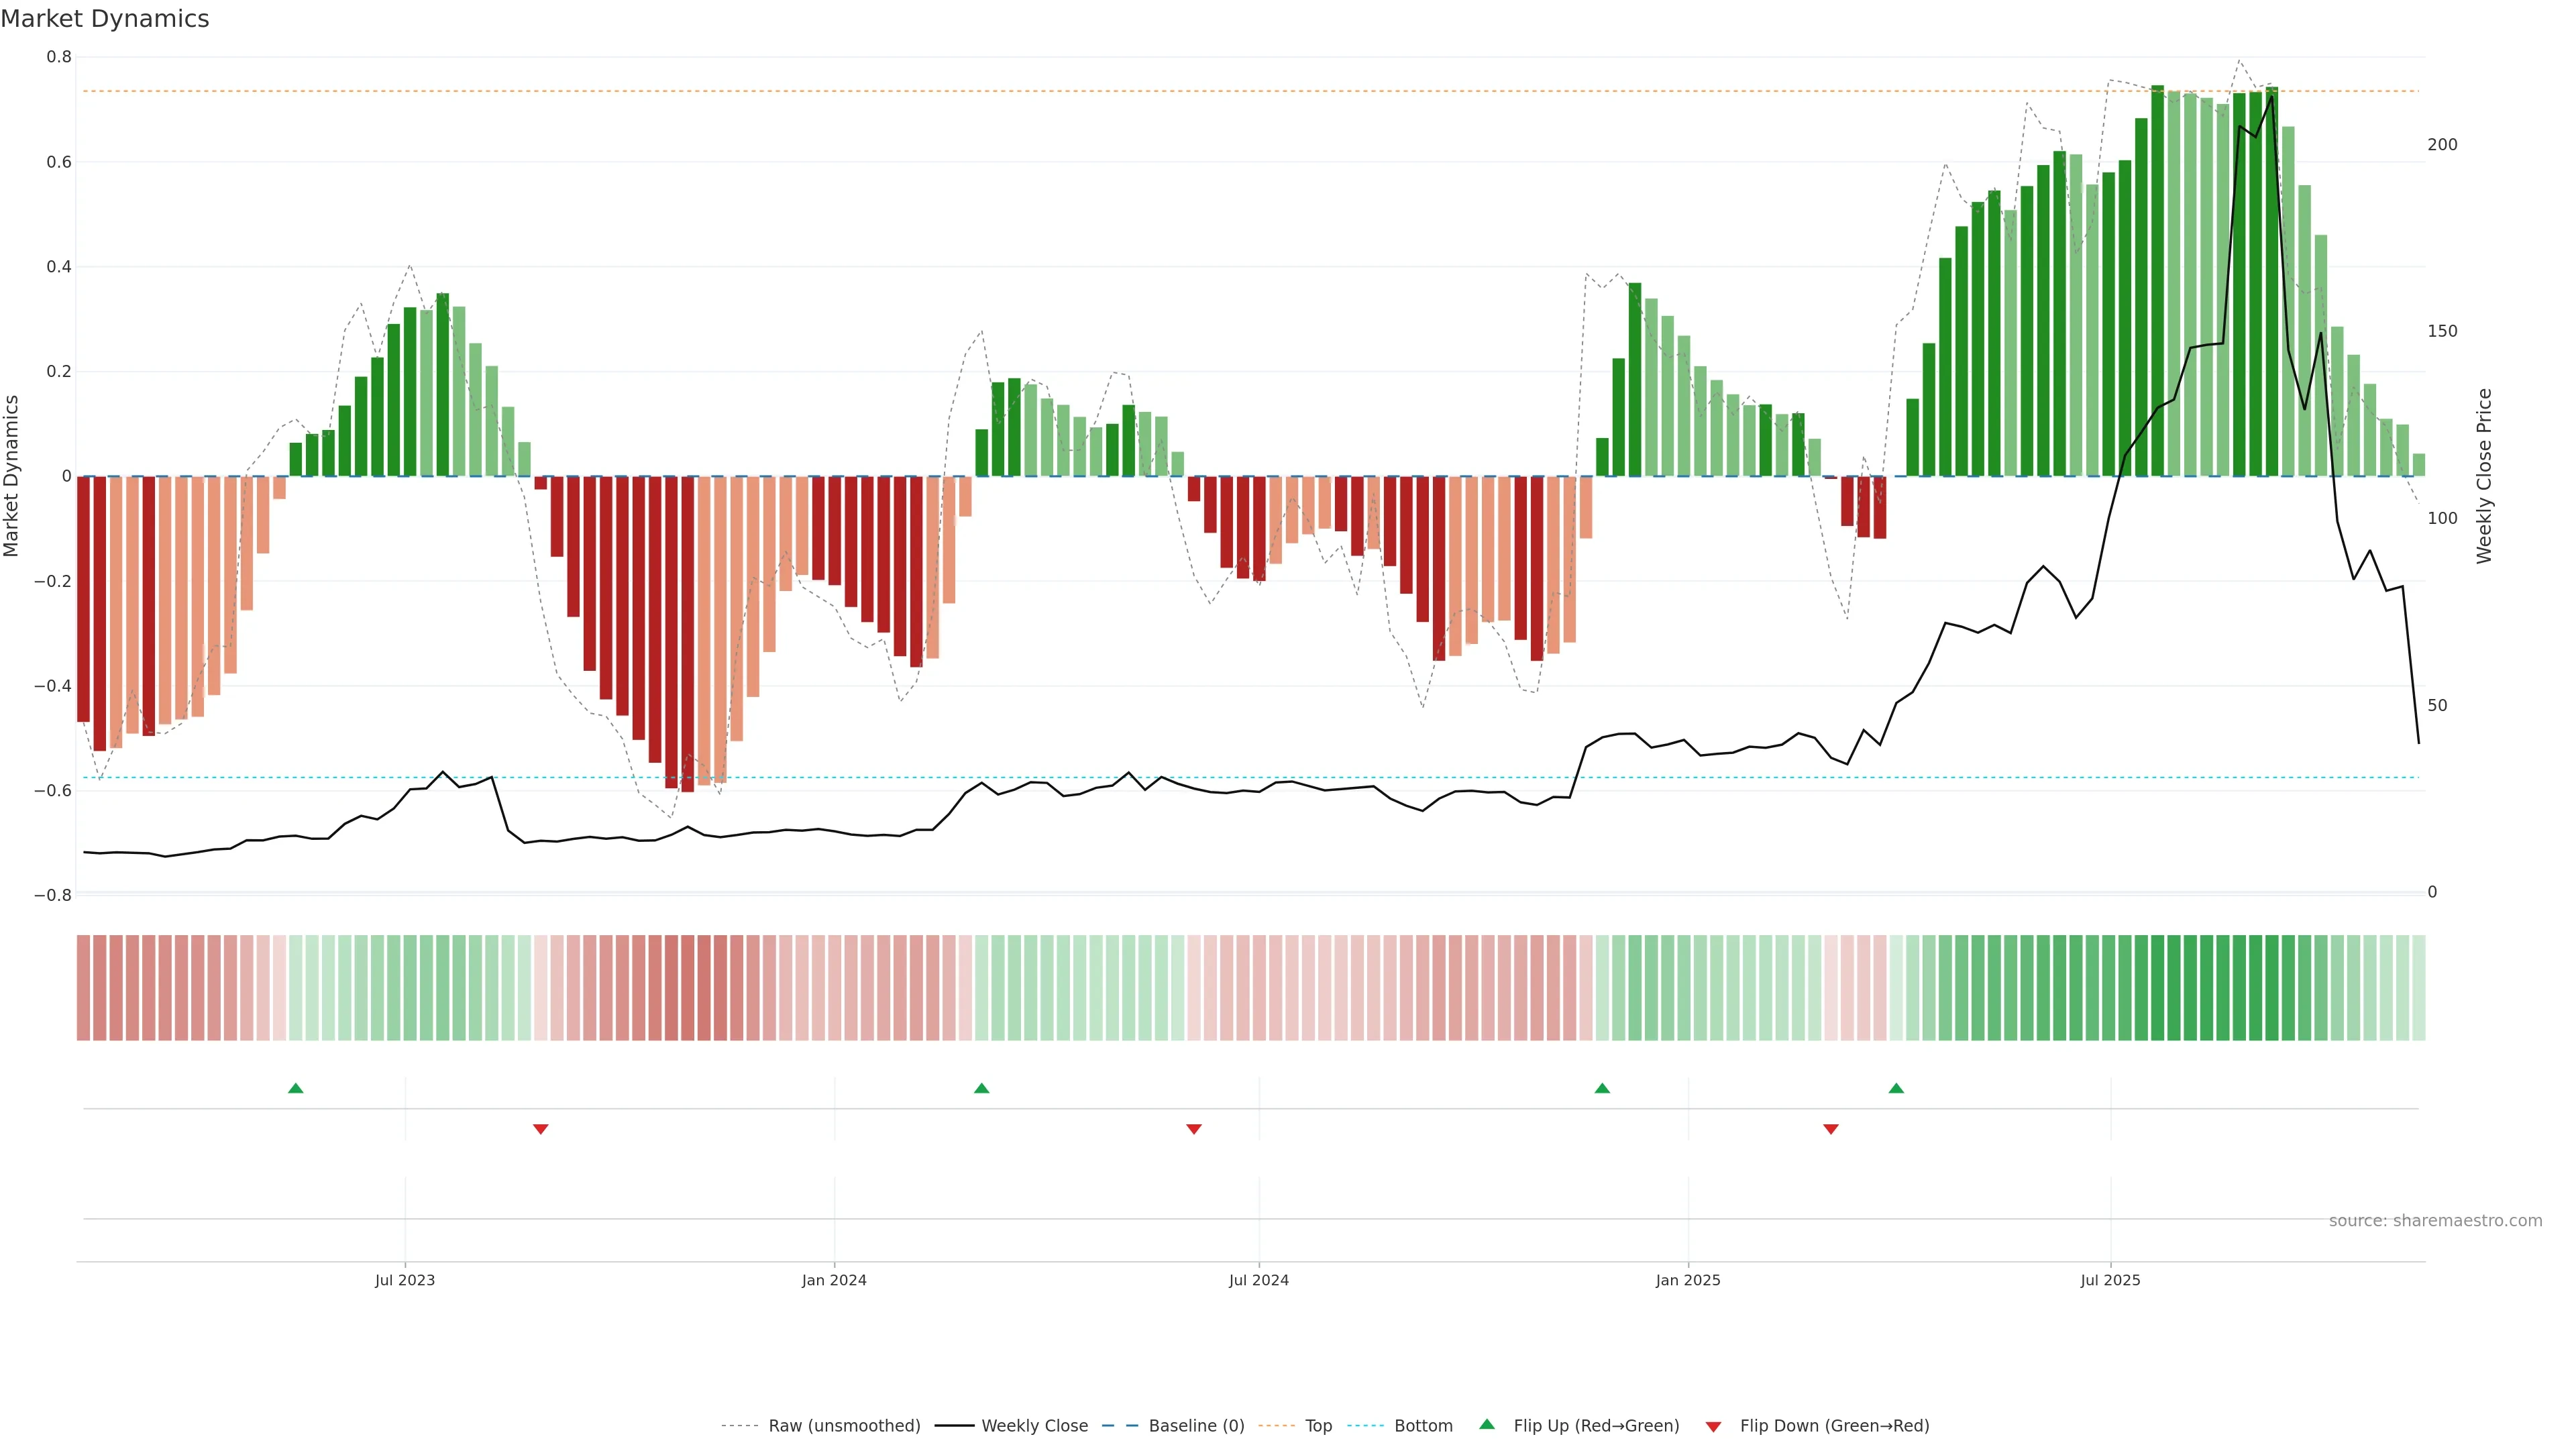Click the first green Flip Up triangle marker
Image resolution: width=2576 pixels, height=1449 pixels.
click(x=295, y=1088)
